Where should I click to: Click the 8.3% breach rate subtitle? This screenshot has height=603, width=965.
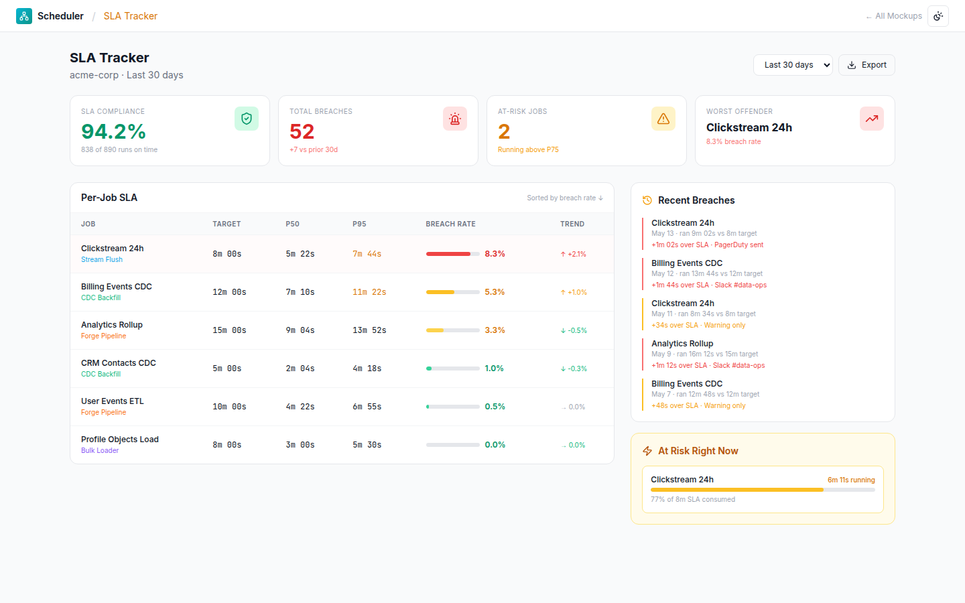pos(733,141)
